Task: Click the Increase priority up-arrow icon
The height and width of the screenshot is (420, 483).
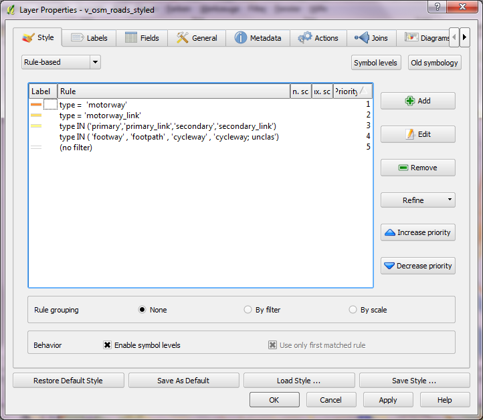Action: tap(389, 232)
